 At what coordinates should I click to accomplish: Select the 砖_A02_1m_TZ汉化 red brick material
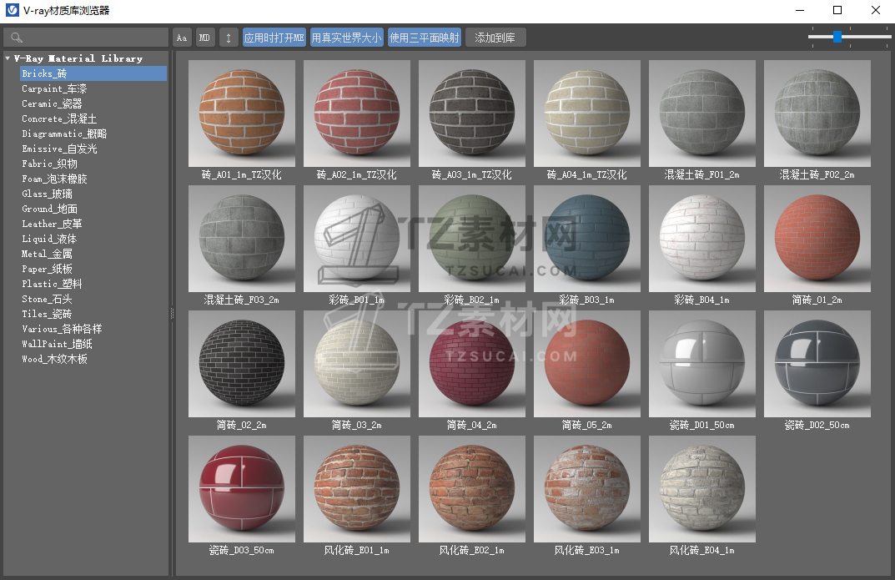pos(357,113)
